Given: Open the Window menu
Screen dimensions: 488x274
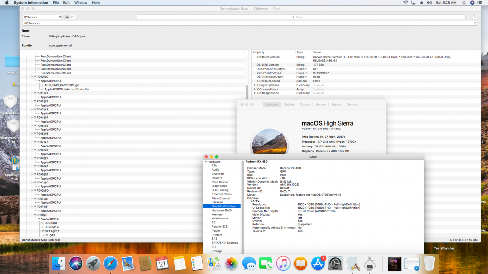Looking at the screenshot, I should pos(81,3).
